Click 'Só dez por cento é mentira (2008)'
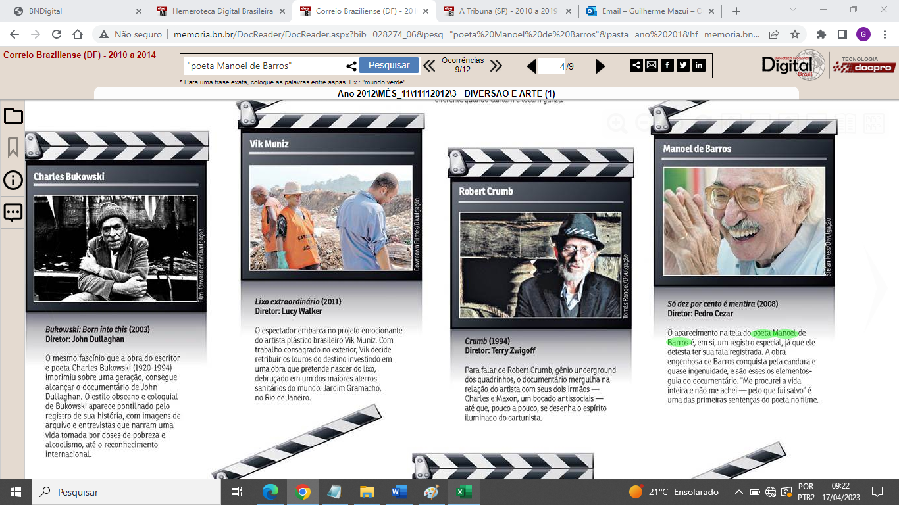Viewport: 899px width, 505px height. click(x=723, y=304)
